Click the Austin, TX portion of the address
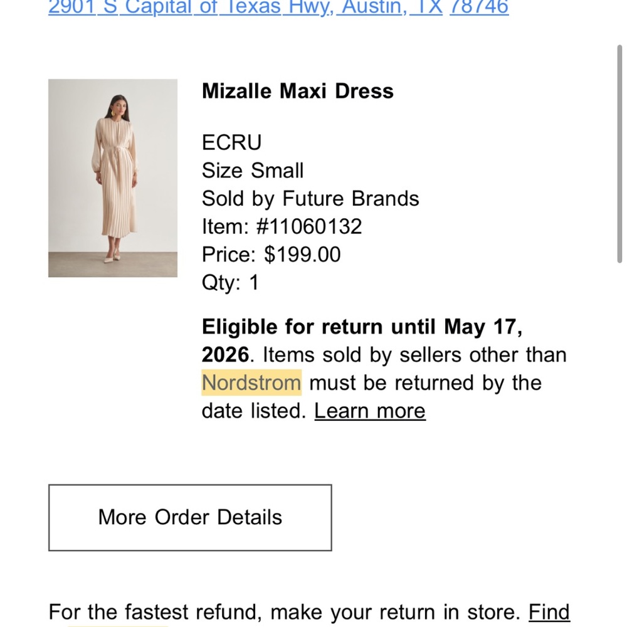Viewport: 627px width, 627px height. (392, 8)
